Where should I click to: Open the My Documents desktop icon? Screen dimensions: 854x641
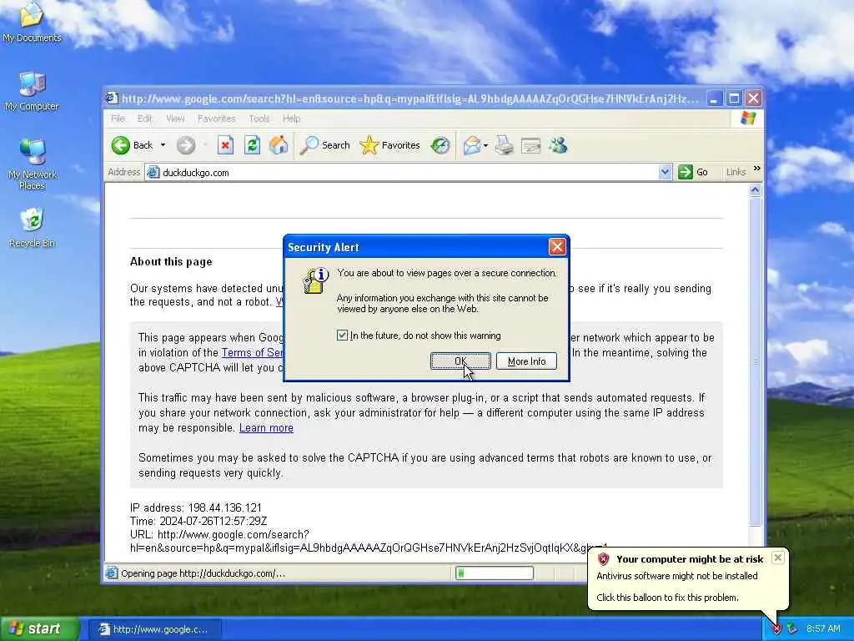(33, 22)
